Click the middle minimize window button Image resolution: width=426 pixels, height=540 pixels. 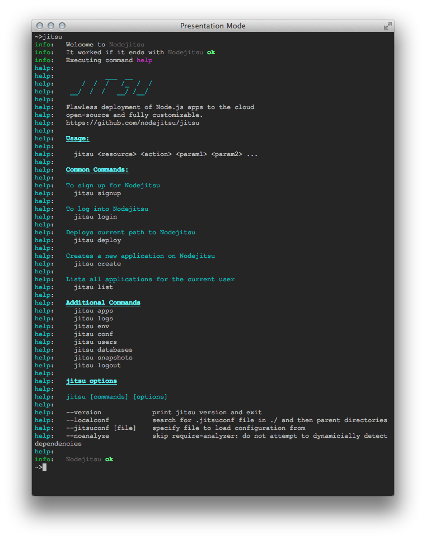51,26
